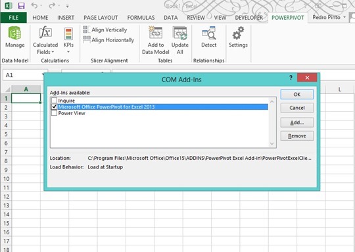
Task: Switch to the DEVELOPER tab
Action: [248, 18]
